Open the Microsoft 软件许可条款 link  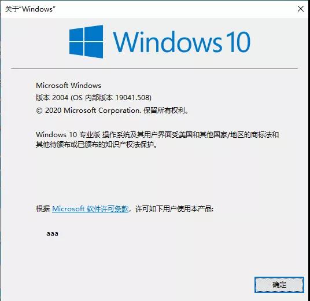(x=90, y=209)
